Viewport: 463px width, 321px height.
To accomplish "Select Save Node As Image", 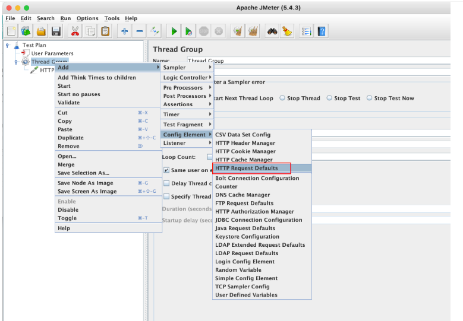I will [x=108, y=183].
